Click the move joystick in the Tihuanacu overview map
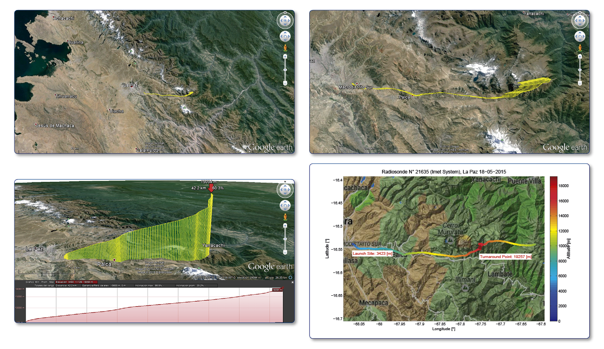Image resolution: width=604 pixels, height=349 pixels. pyautogui.click(x=285, y=37)
